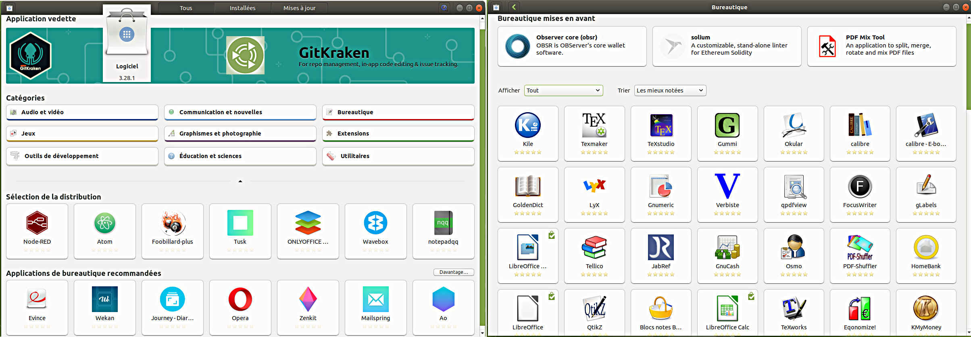This screenshot has width=971, height=337.
Task: Open the Okular app in Bureautique
Action: (x=794, y=134)
